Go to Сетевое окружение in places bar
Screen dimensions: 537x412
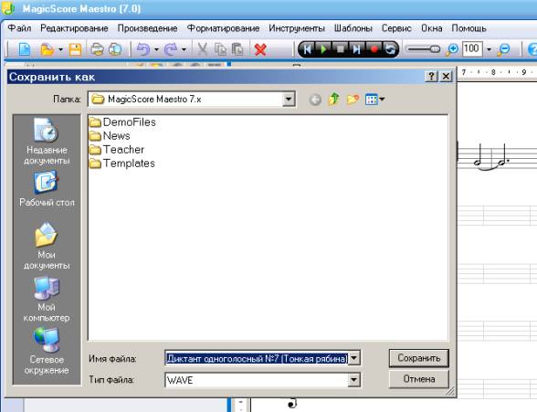(47, 351)
